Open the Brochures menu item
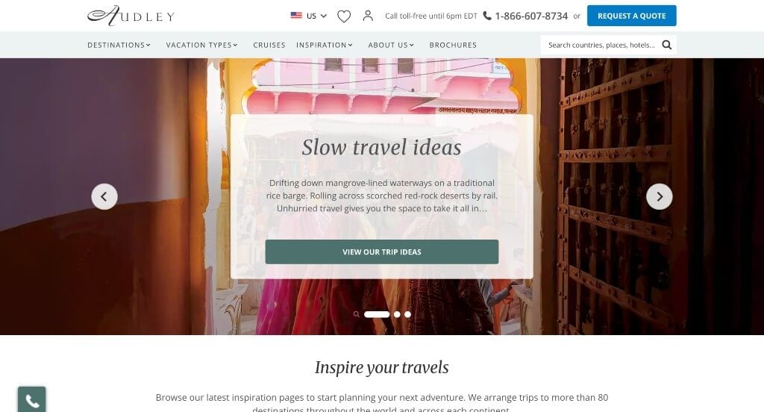Image resolution: width=764 pixels, height=412 pixels. click(x=453, y=45)
